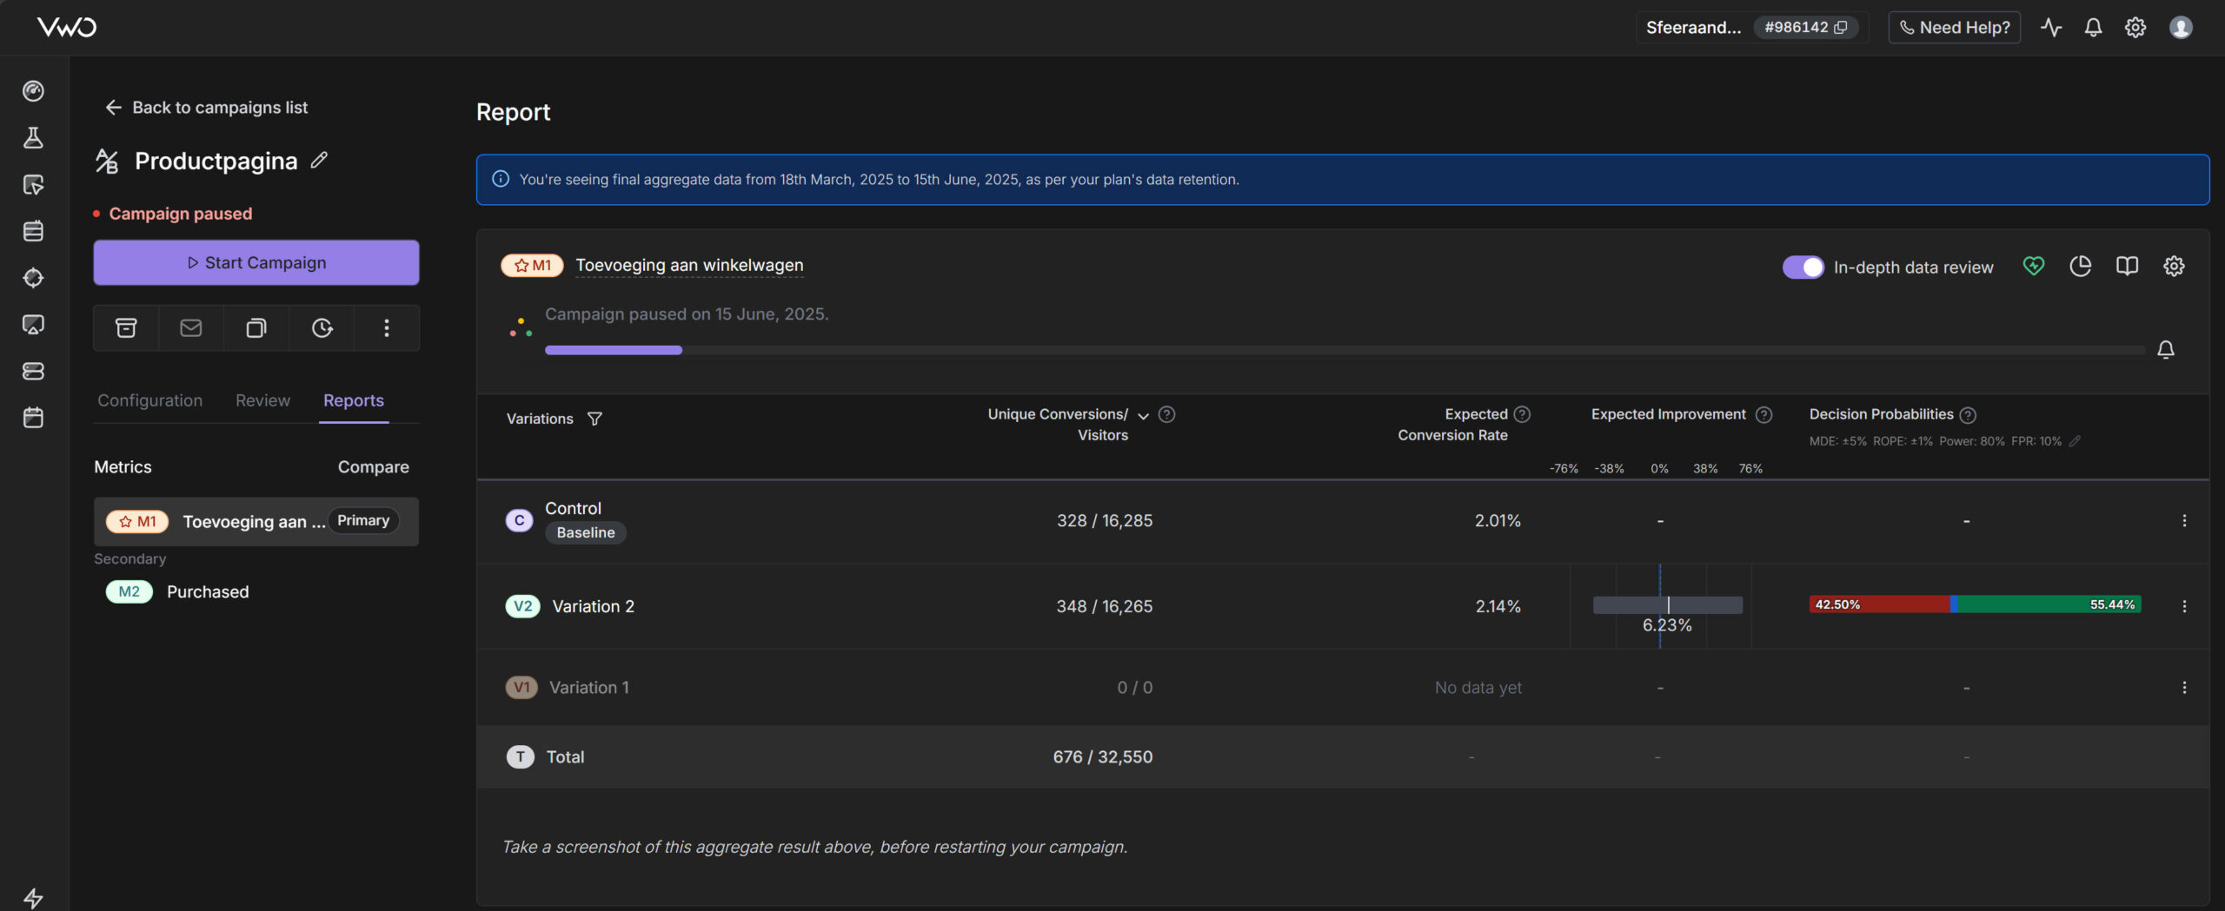This screenshot has height=911, width=2225.
Task: Switch to the Review tab
Action: 262,400
